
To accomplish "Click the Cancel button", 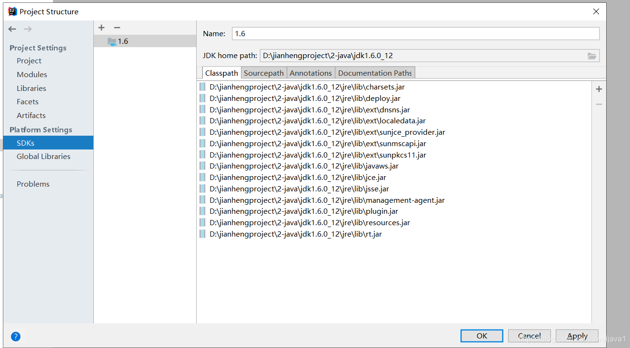I will tap(530, 336).
